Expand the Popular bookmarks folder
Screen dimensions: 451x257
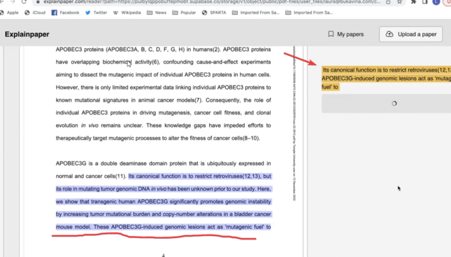[x=184, y=12]
